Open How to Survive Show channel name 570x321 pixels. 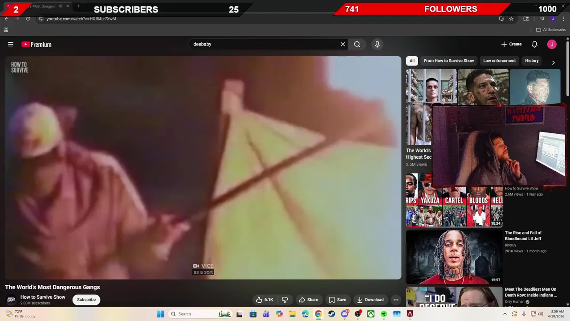point(43,297)
